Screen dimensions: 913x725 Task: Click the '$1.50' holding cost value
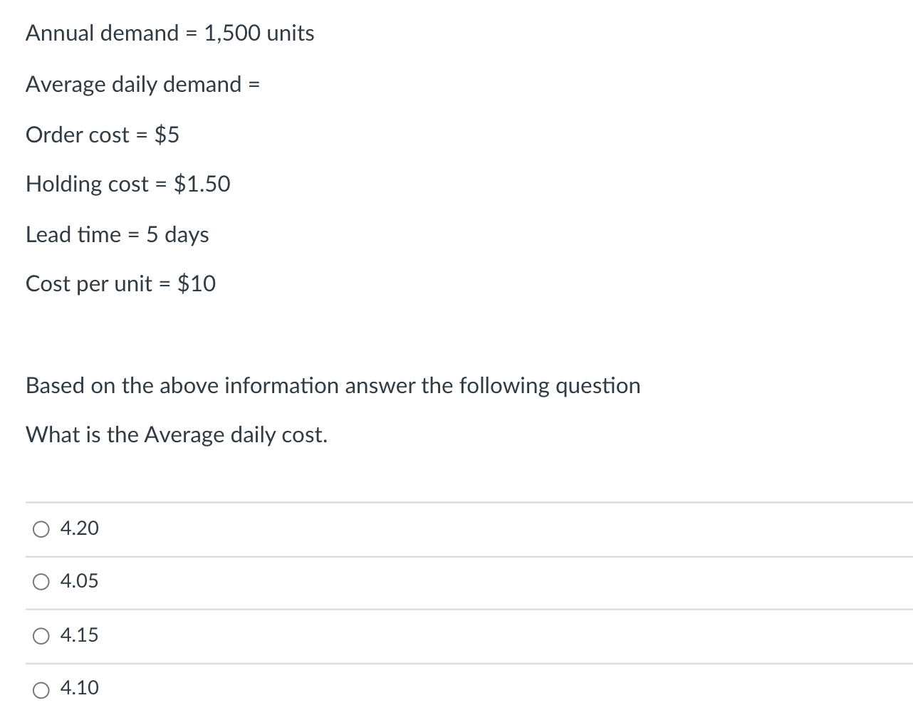[x=202, y=184]
